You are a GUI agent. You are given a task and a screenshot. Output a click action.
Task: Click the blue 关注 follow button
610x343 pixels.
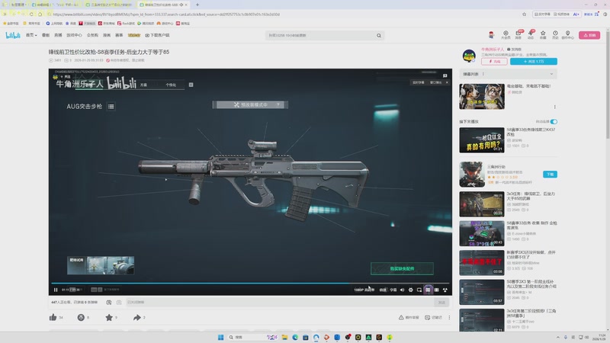pyautogui.click(x=533, y=62)
